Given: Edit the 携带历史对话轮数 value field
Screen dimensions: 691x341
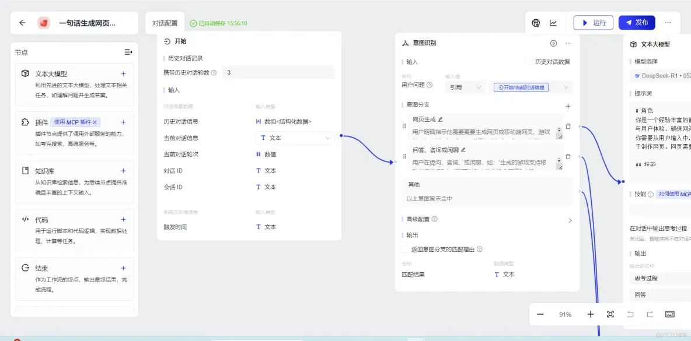Looking at the screenshot, I should pyautogui.click(x=278, y=73).
